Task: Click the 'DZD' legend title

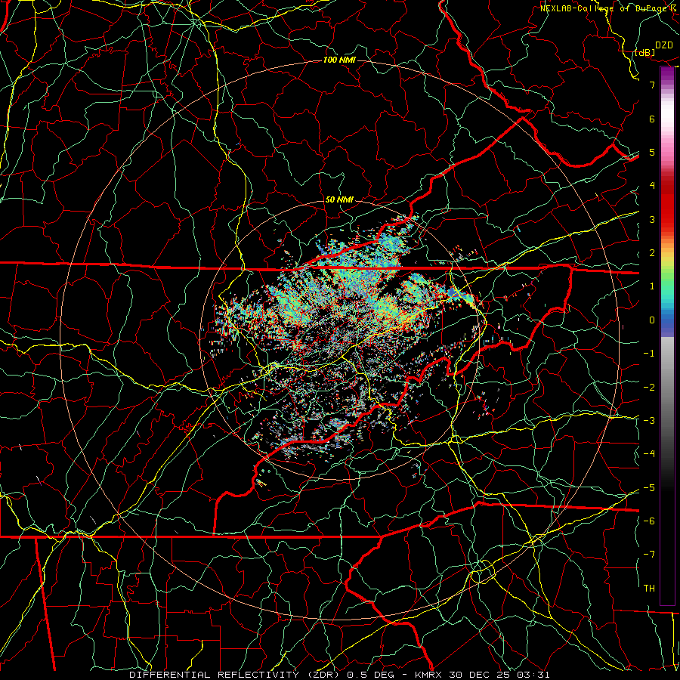Action: click(664, 45)
